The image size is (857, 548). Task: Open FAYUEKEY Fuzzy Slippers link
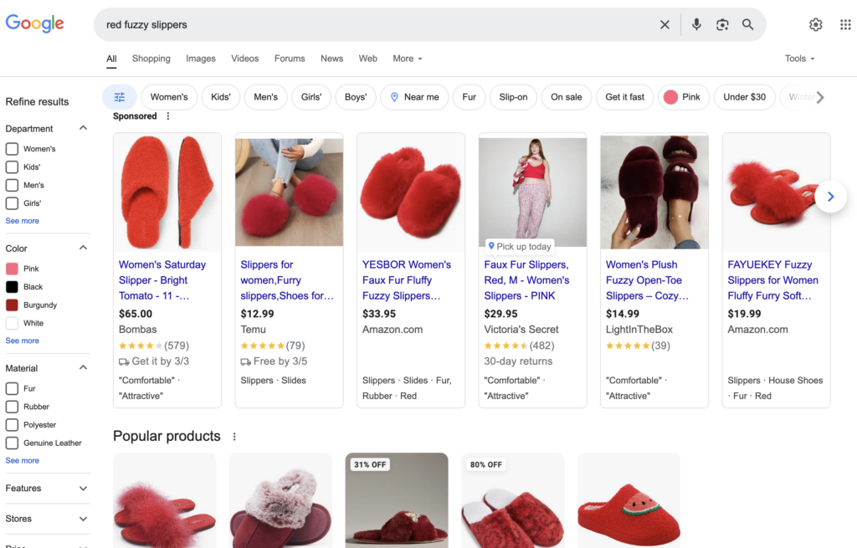(772, 280)
